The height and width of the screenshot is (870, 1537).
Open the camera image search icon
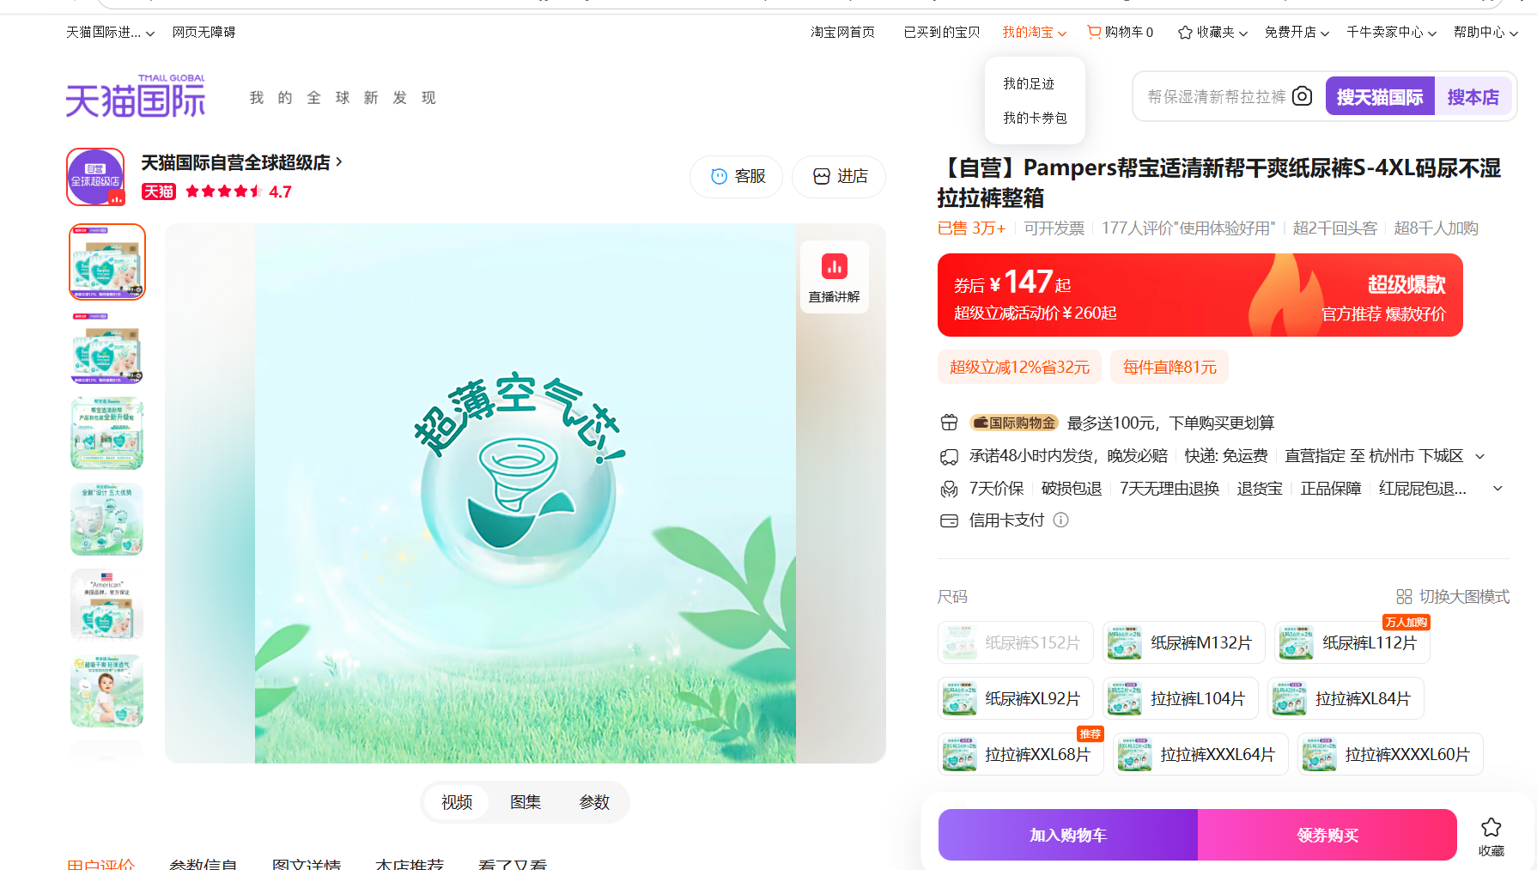coord(1302,96)
